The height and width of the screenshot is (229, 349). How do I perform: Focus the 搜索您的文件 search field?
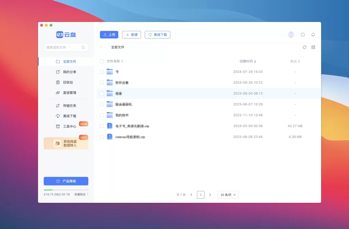(x=62, y=48)
